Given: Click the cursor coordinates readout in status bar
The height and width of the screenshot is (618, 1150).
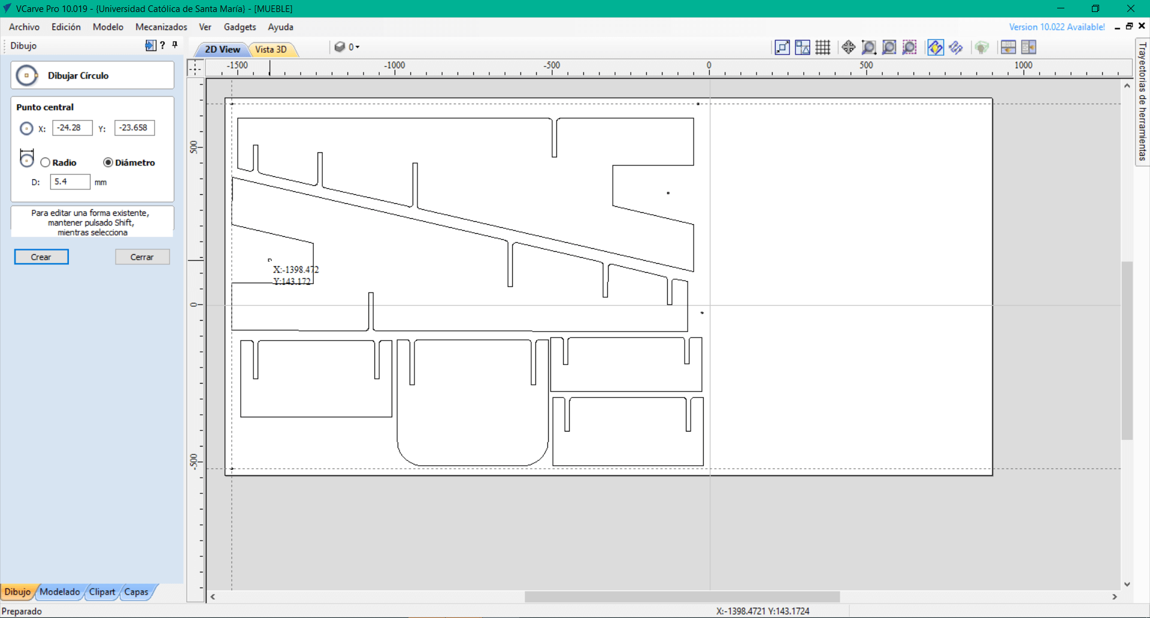Looking at the screenshot, I should pos(762,611).
